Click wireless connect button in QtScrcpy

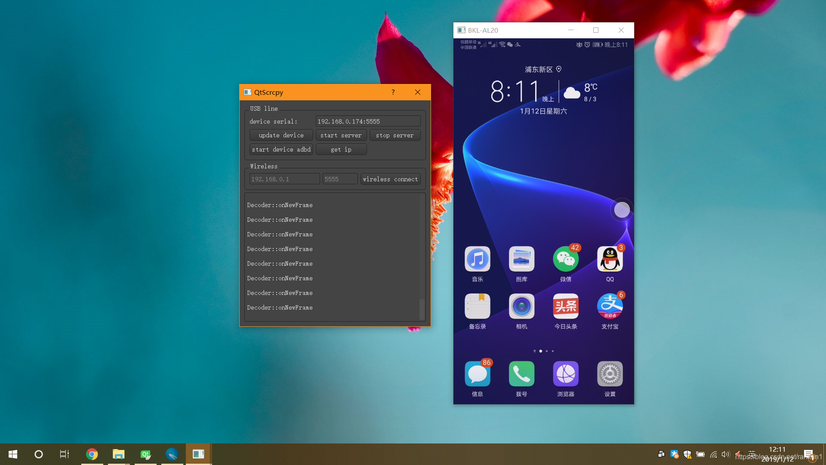coord(390,179)
